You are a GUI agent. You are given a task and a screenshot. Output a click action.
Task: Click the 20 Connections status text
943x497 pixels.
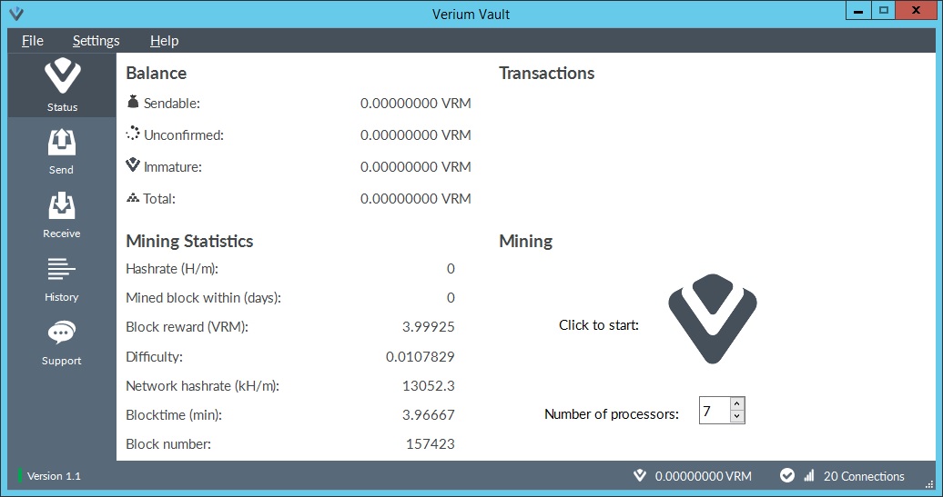click(x=863, y=476)
